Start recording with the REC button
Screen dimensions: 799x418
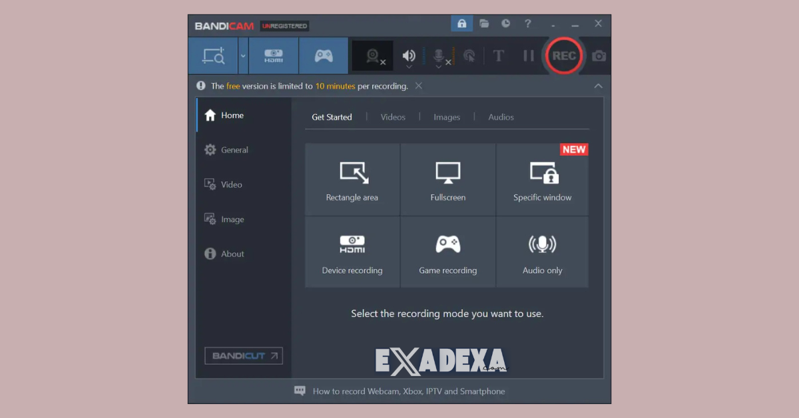tap(564, 56)
